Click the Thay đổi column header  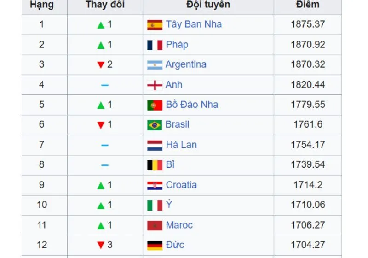pos(105,5)
